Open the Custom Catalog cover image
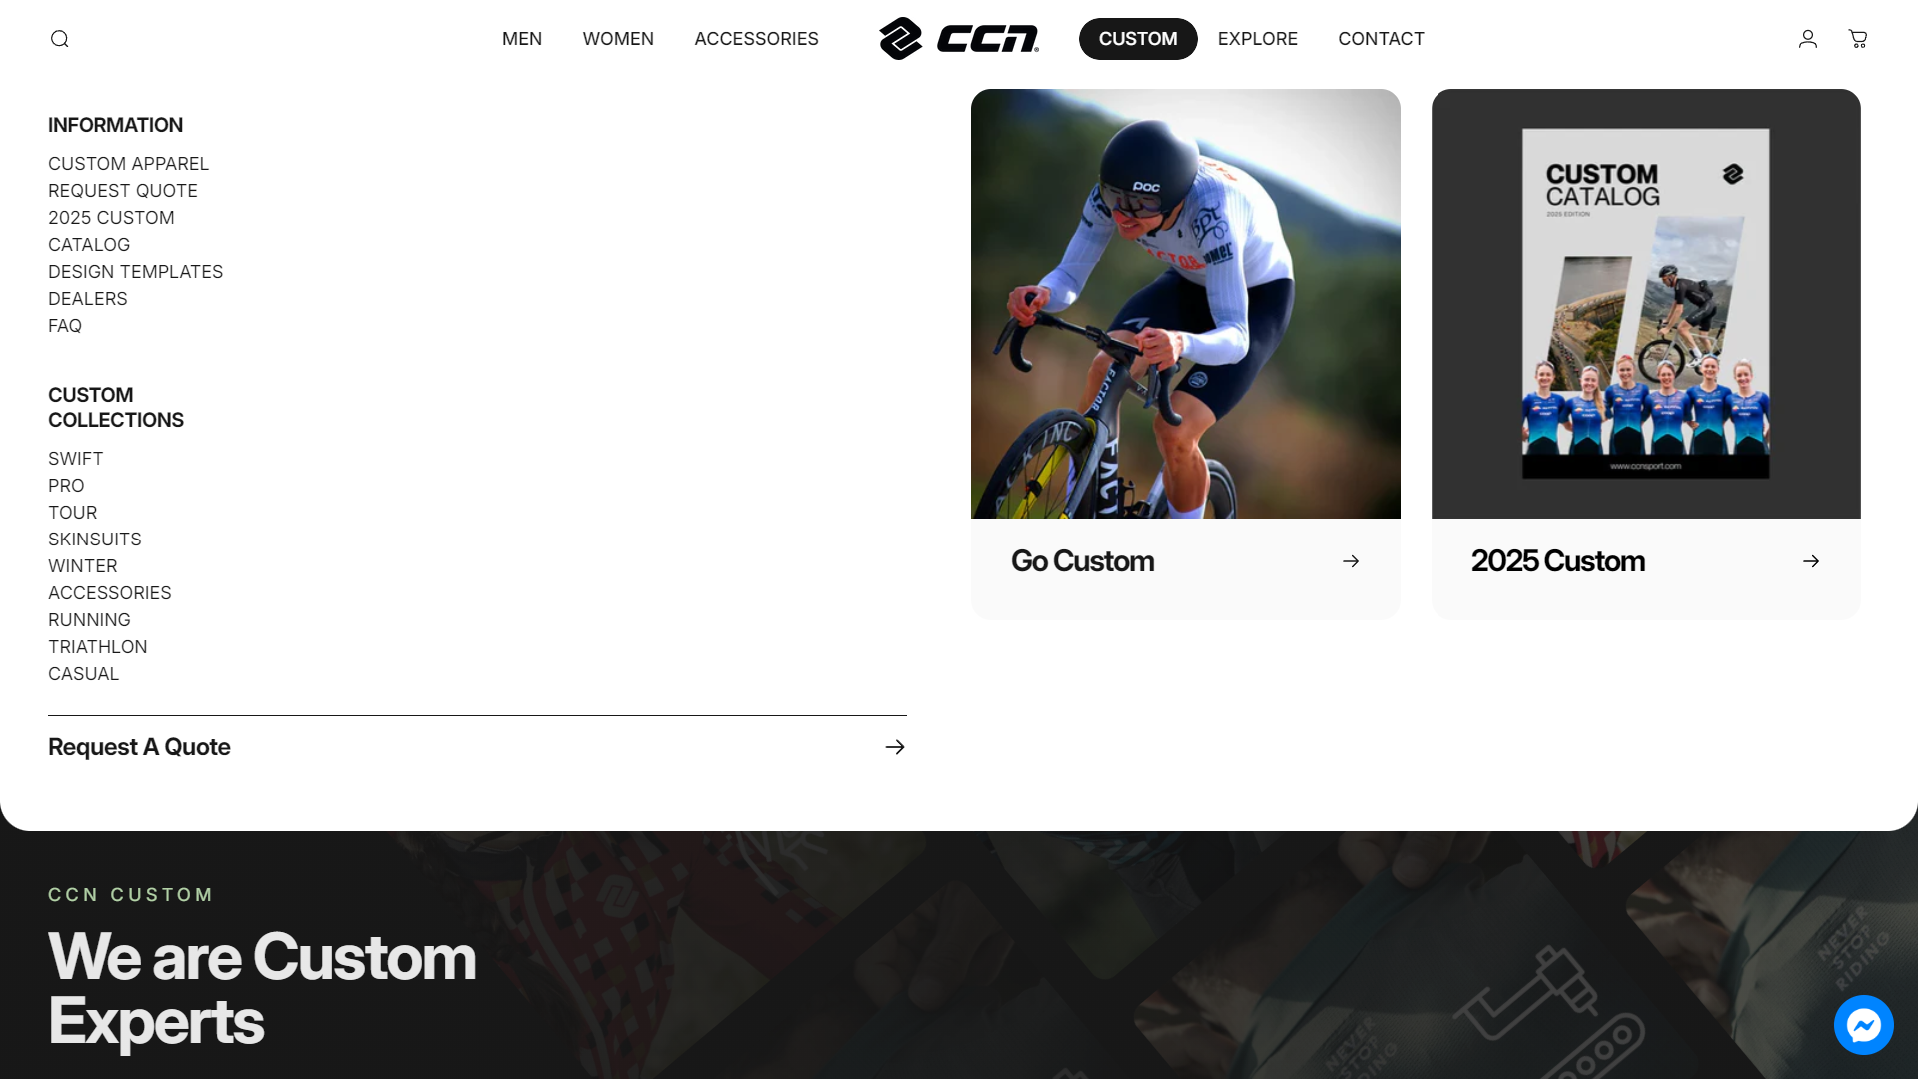Viewport: 1918px width, 1079px height. click(1646, 304)
